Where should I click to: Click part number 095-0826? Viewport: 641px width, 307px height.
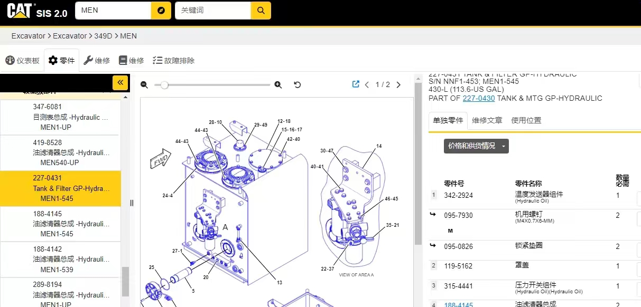(x=458, y=246)
